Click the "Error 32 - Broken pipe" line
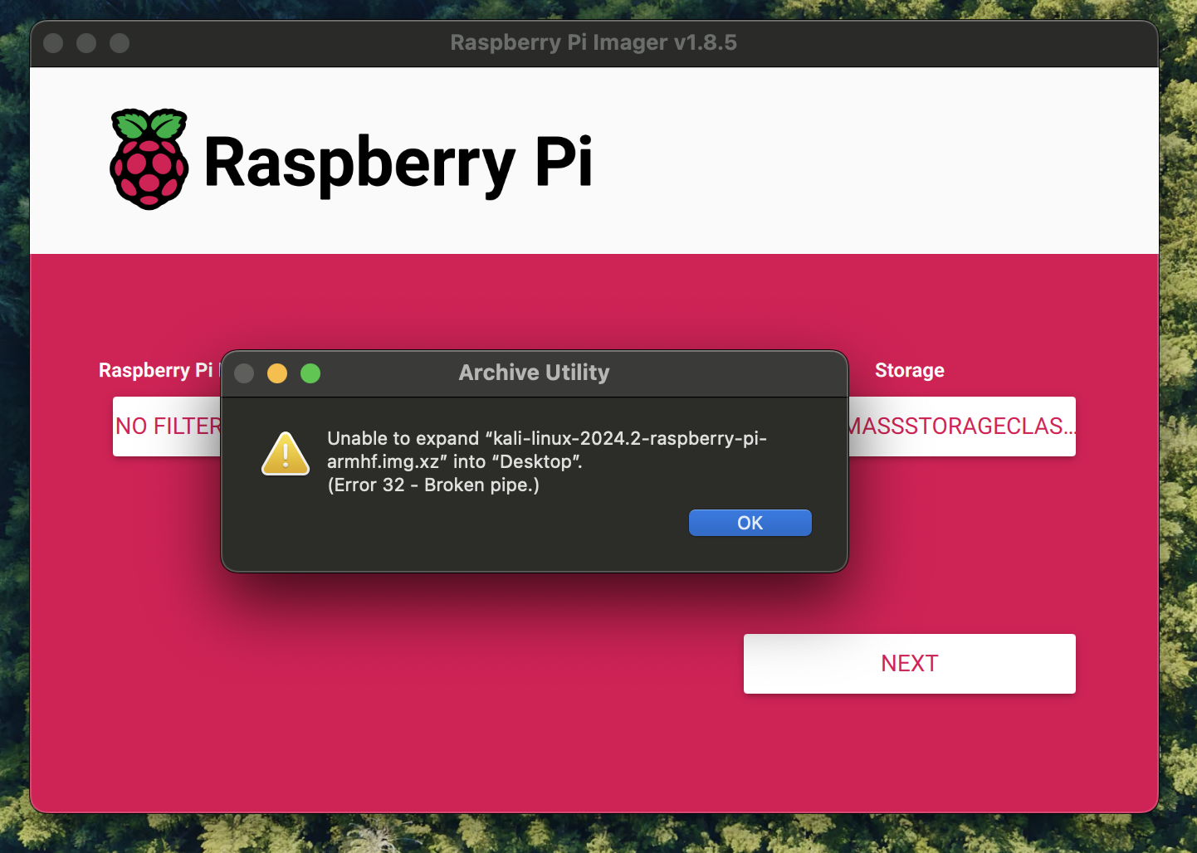 (433, 485)
